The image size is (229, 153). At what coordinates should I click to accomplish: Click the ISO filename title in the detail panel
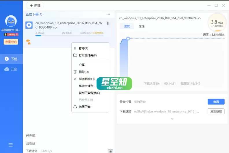point(160,18)
